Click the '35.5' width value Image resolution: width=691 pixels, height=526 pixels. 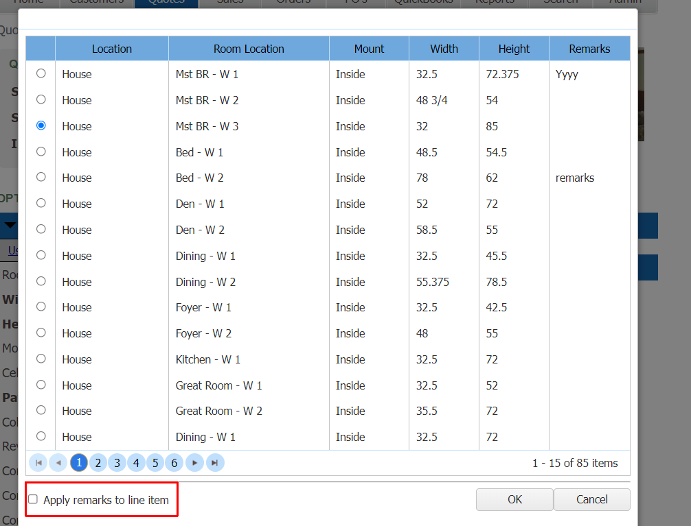427,411
